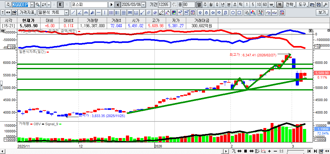Screen dimensions: 330x154
Task: Open chart settings with the wrench icon
Action: click(325, 5)
